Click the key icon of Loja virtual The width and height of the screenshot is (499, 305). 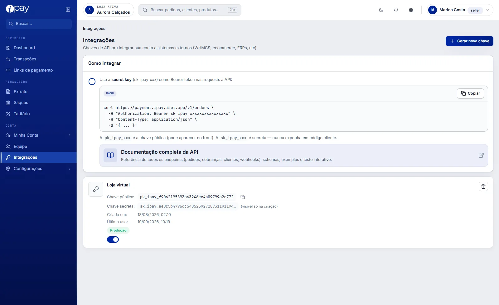click(x=96, y=189)
